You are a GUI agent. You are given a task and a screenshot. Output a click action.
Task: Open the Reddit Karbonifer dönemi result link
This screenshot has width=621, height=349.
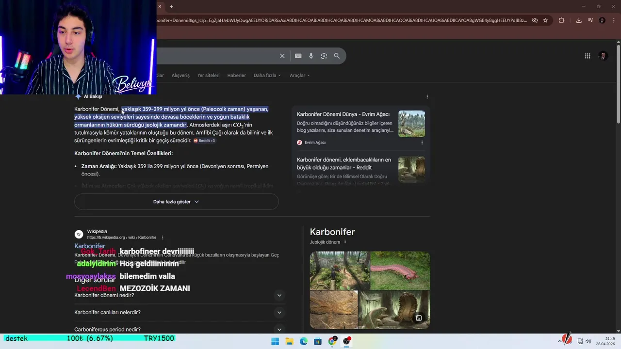click(344, 163)
